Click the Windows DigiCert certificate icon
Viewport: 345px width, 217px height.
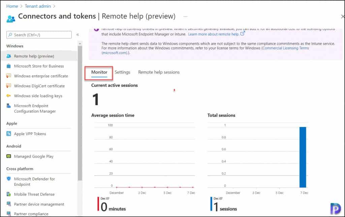pyautogui.click(x=8, y=86)
